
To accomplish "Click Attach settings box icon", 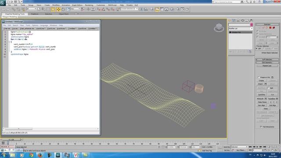I will (266, 84).
